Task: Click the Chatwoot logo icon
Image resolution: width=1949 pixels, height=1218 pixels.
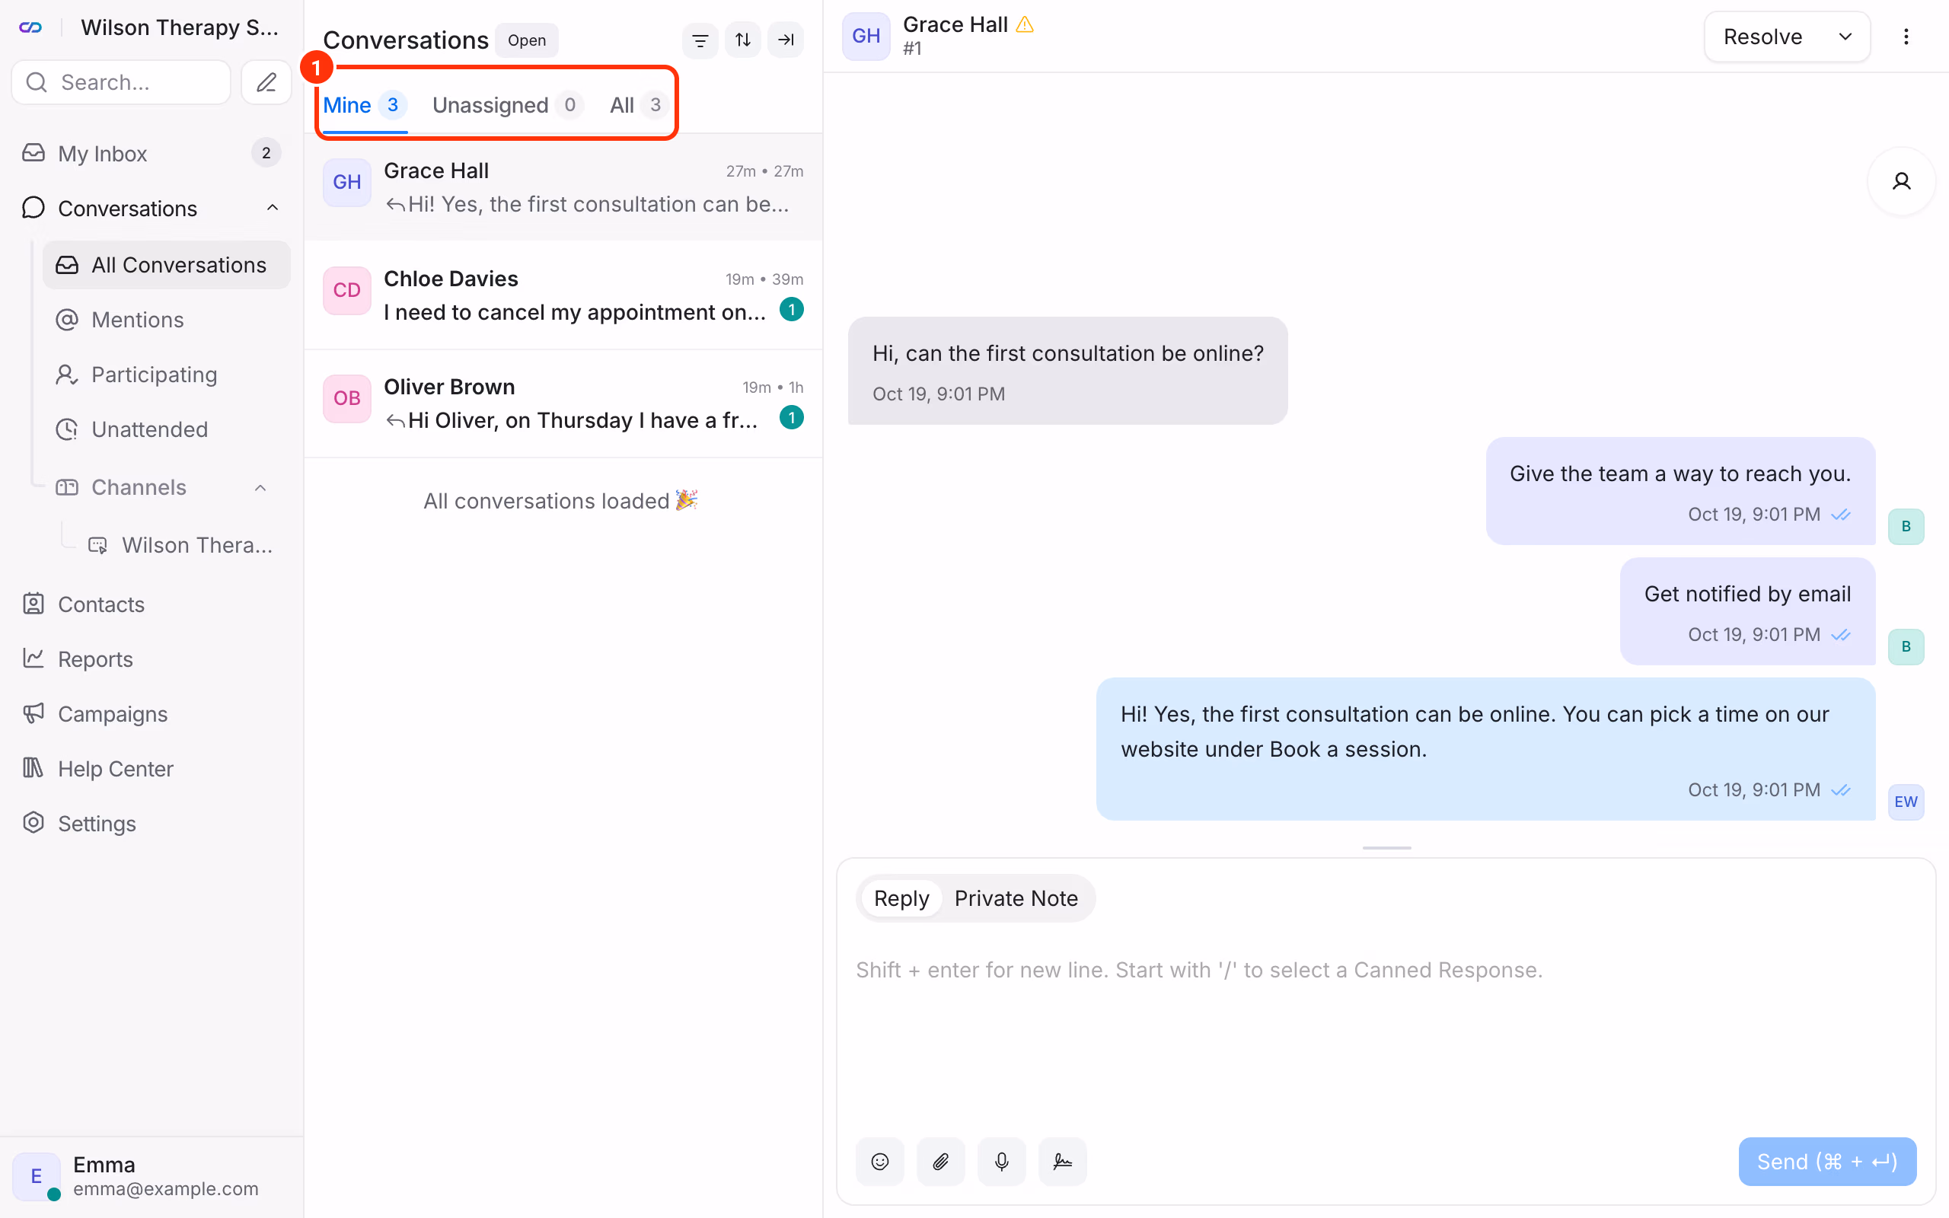Action: pos(30,27)
